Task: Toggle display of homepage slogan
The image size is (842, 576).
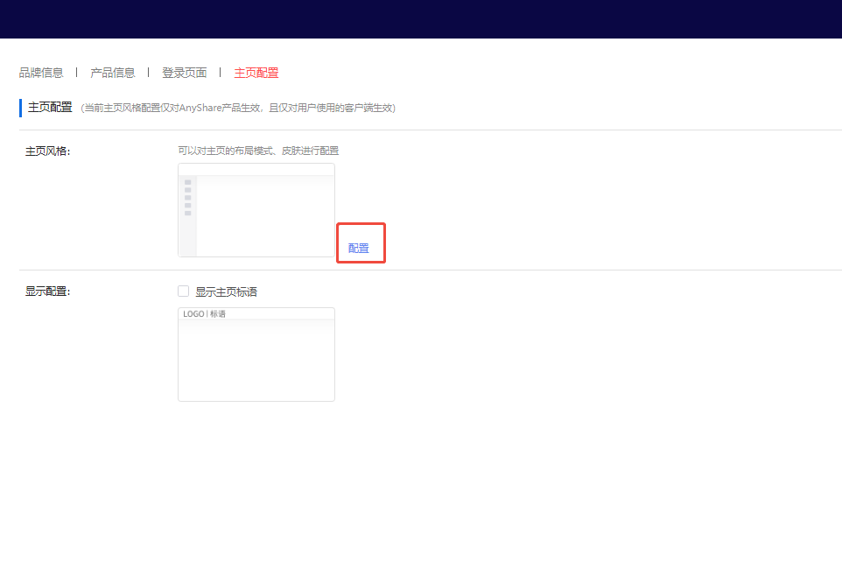Action: [183, 290]
